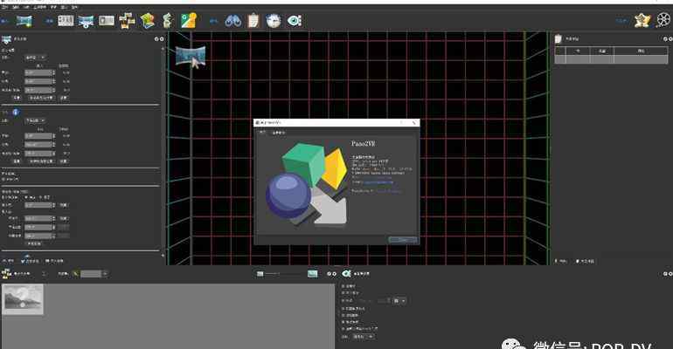Open the eye Viewer Settings toolbar icon
Screen dimensions: 673x349
[295, 21]
